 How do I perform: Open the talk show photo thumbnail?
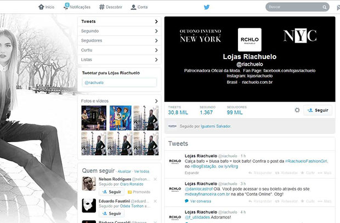94,118
